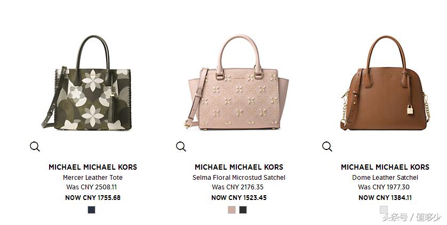447x225 pixels.
Task: Click the NOW CNY 1523.45 sale price
Action: pos(239,198)
